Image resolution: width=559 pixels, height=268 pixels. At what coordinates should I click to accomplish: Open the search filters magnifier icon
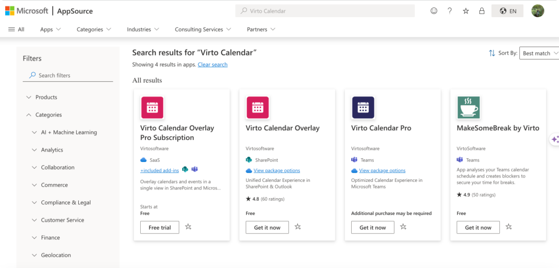[32, 75]
